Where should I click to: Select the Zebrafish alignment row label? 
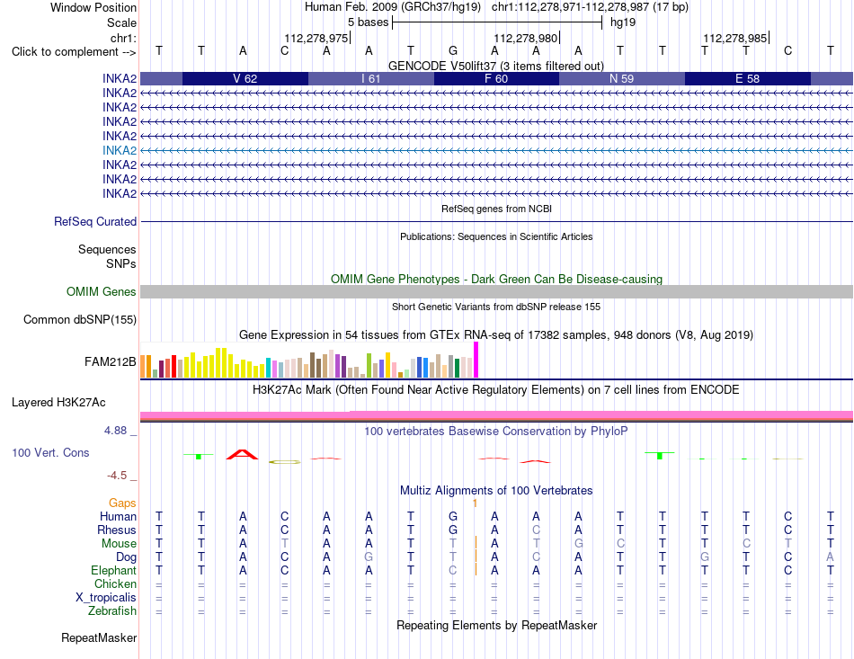[x=112, y=611]
